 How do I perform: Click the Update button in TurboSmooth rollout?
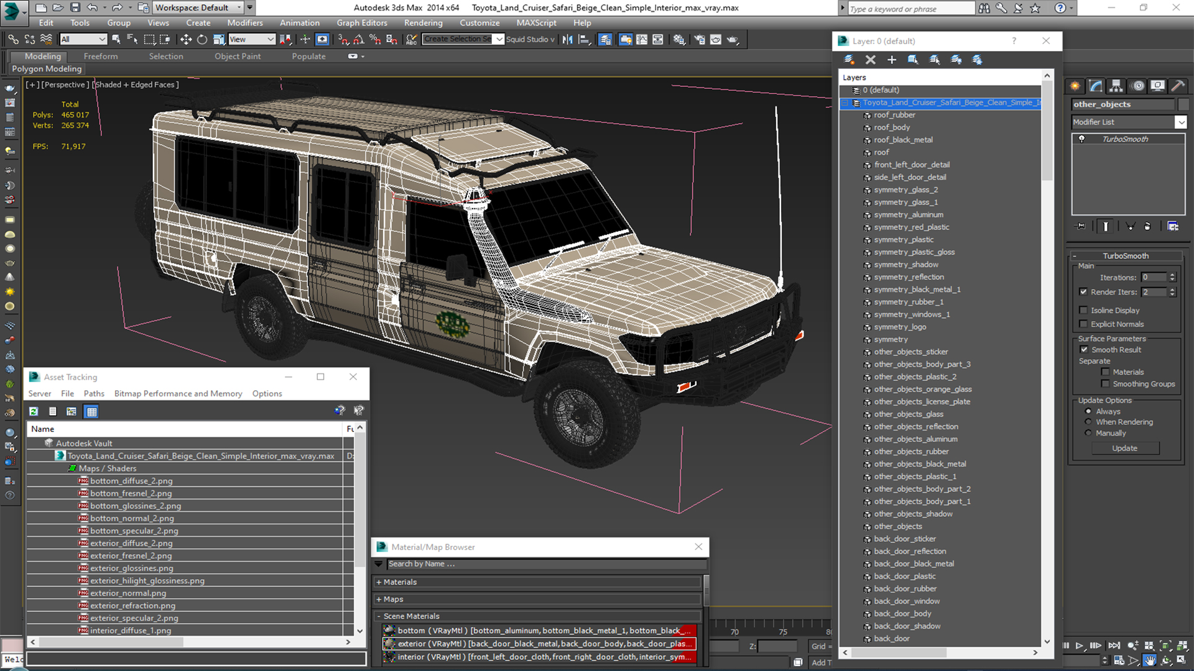pos(1125,448)
